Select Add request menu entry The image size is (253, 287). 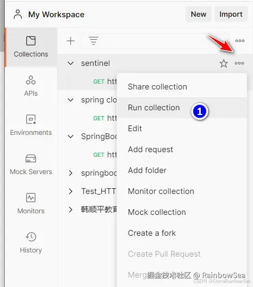(182, 150)
